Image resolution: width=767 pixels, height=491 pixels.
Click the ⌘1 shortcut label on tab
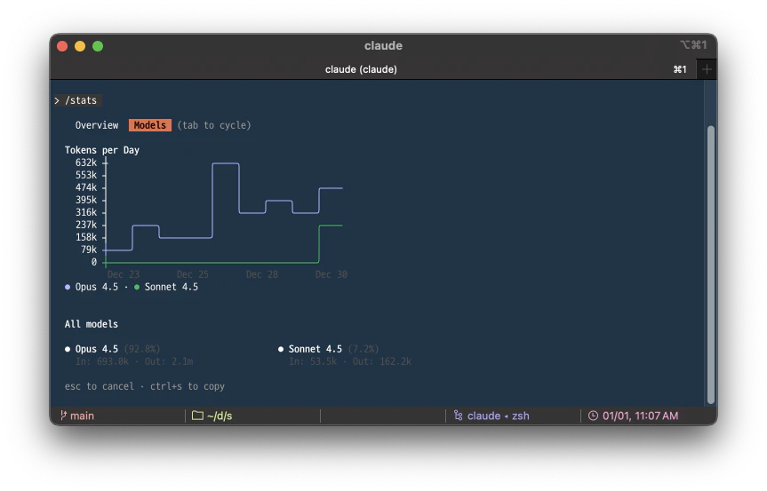[x=680, y=69]
